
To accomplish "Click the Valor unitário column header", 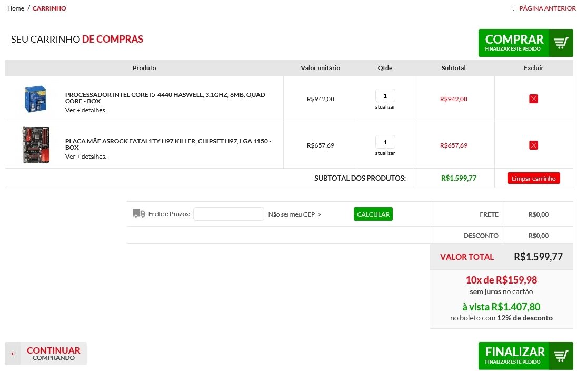I will [320, 68].
